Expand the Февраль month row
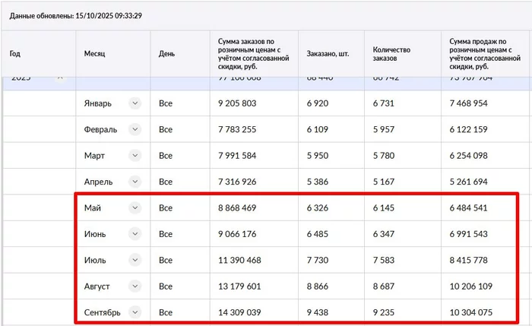532x326 pixels. [x=135, y=130]
